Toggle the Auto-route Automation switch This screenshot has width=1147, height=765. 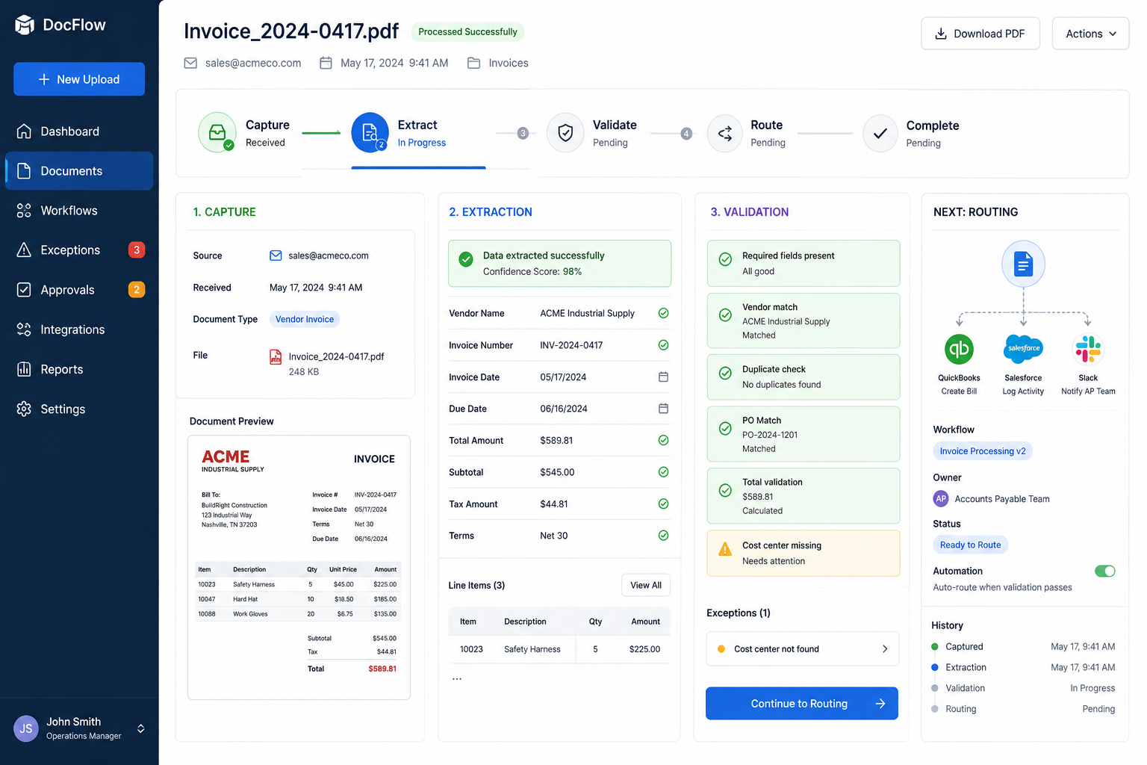pos(1104,572)
